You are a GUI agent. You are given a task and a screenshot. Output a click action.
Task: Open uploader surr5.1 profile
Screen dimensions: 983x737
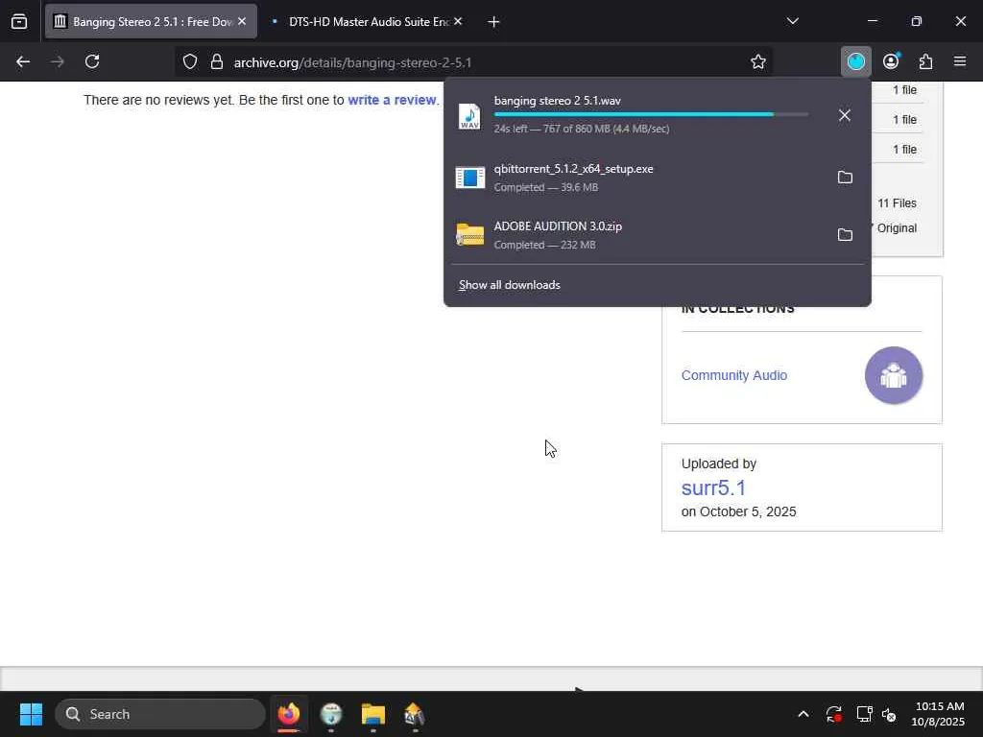[x=713, y=487]
